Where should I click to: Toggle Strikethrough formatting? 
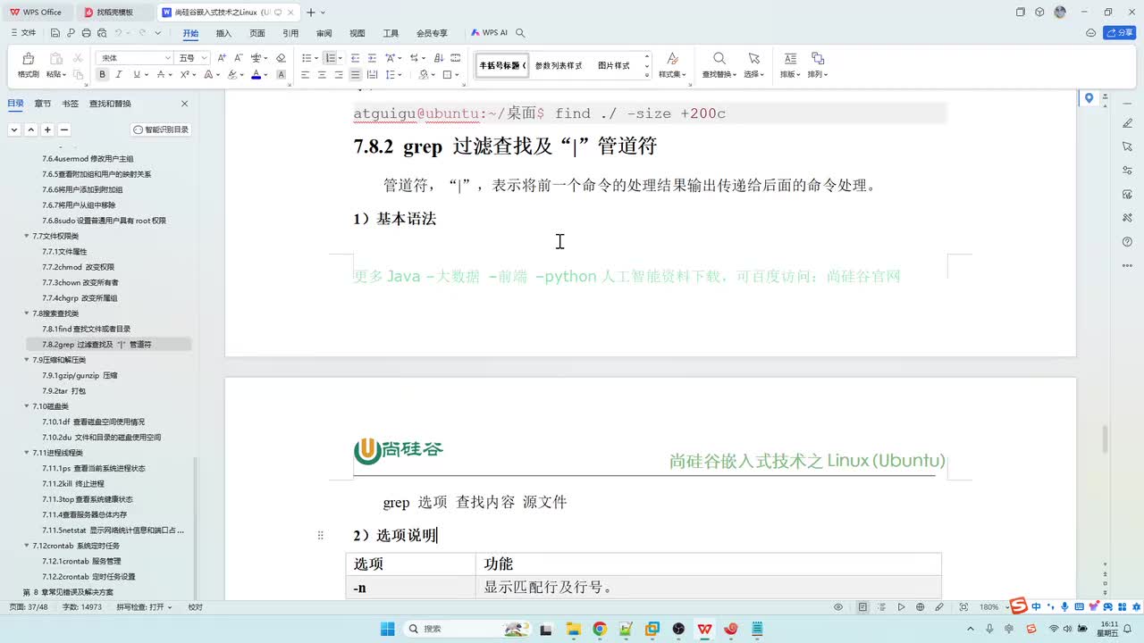tap(159, 75)
